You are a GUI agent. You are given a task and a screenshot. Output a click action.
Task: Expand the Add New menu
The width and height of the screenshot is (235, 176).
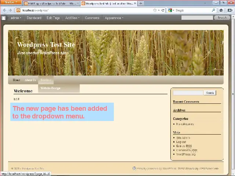click(72, 18)
